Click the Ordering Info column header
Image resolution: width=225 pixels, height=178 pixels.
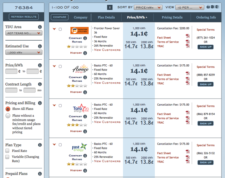click(x=206, y=17)
